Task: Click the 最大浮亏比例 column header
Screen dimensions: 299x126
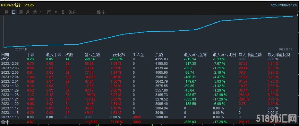Action: click(225, 55)
